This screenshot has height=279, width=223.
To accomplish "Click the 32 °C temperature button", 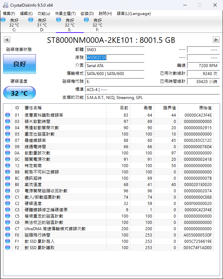I will click(20, 93).
